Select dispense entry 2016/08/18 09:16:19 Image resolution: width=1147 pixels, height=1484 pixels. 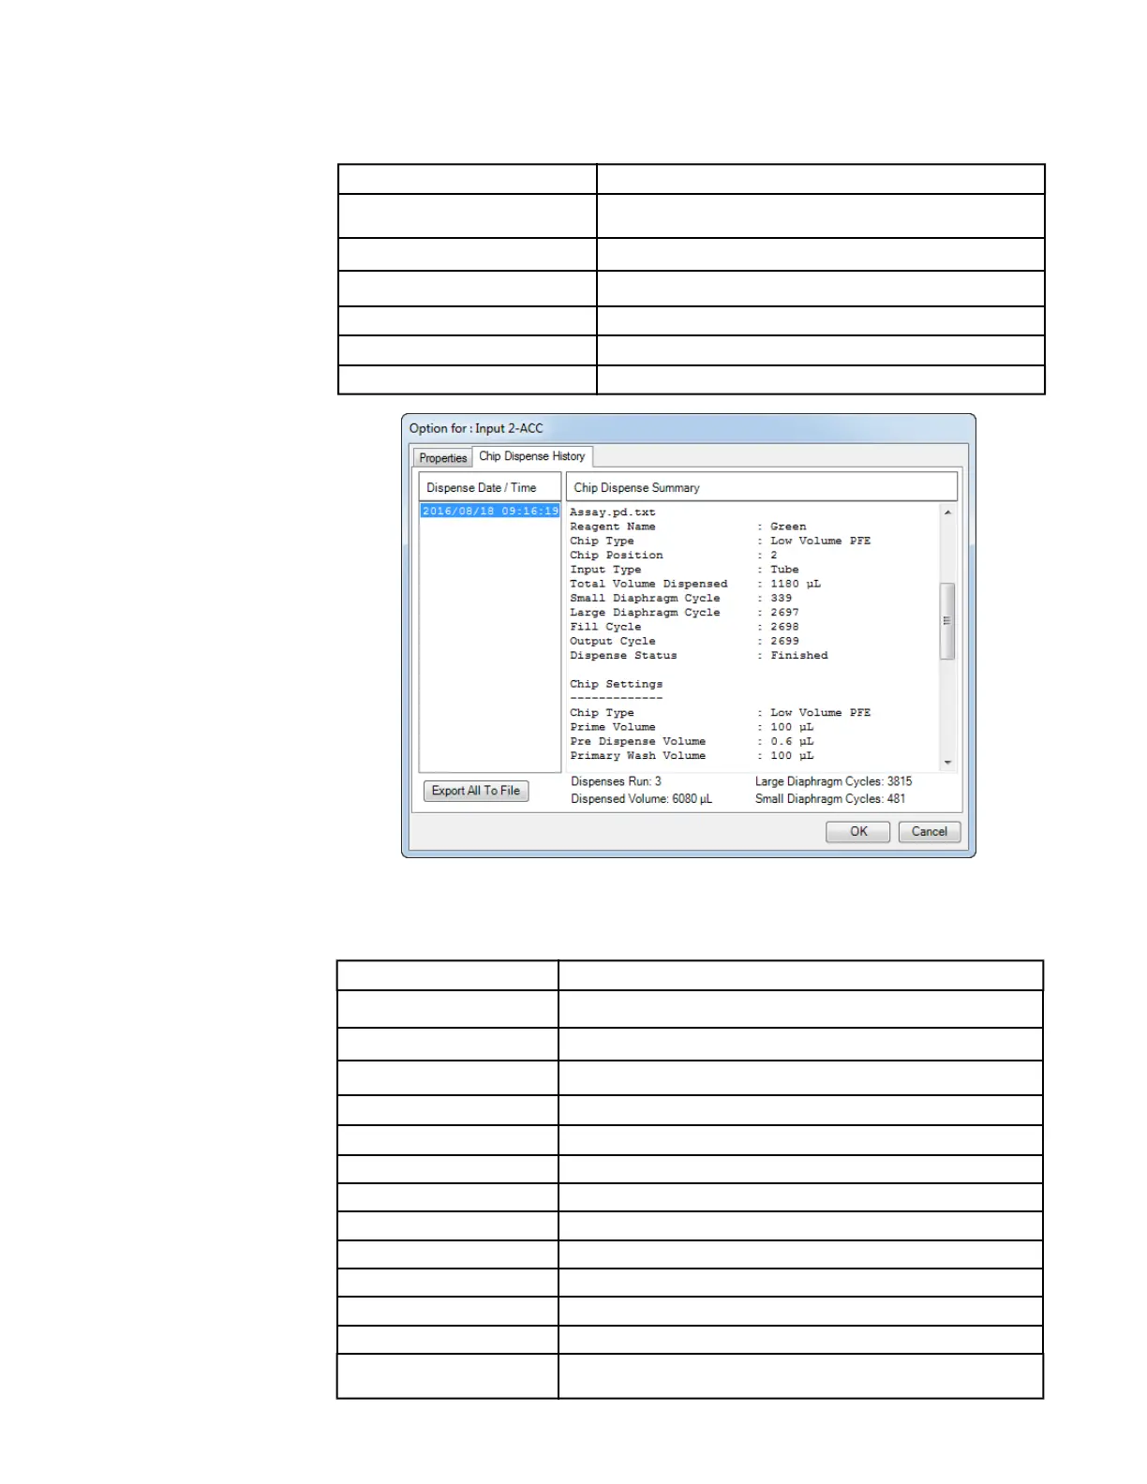pyautogui.click(x=490, y=511)
